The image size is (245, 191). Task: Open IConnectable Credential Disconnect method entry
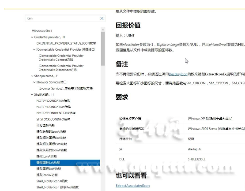pyautogui.click(x=61, y=68)
